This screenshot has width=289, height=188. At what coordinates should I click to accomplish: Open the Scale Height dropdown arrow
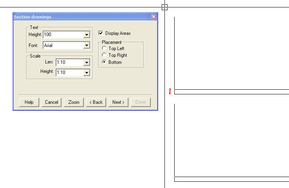point(87,72)
